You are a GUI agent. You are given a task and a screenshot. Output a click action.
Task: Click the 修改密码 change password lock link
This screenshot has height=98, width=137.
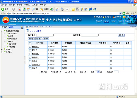coord(107,17)
